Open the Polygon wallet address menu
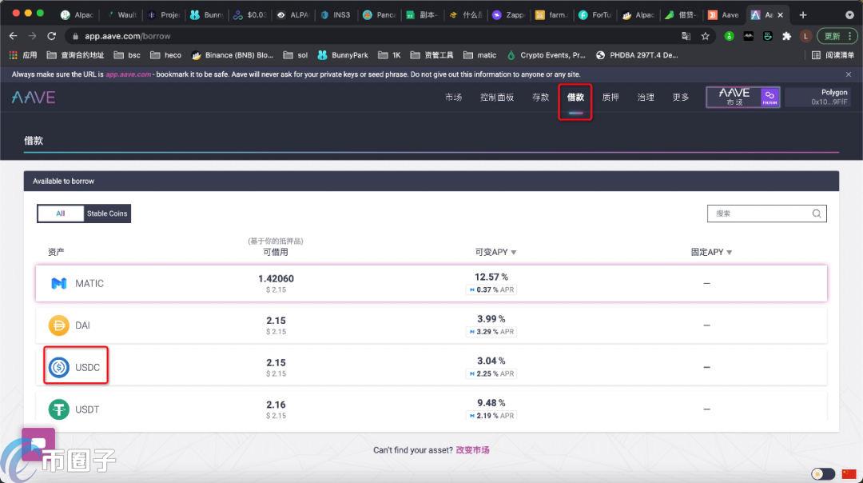Image resolution: width=863 pixels, height=483 pixels. tap(818, 97)
